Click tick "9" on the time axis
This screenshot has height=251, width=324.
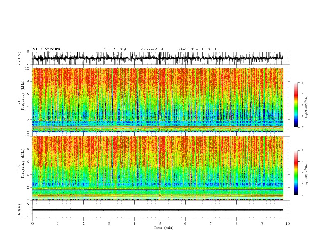pyautogui.click(x=262, y=224)
